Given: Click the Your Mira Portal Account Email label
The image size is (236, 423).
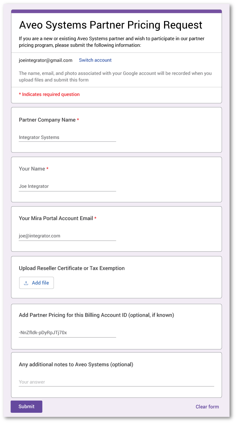Looking at the screenshot, I should click(x=56, y=218).
